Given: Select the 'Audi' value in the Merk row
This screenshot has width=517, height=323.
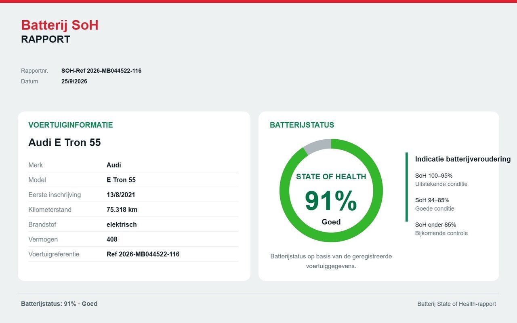Looking at the screenshot, I should [x=114, y=165].
